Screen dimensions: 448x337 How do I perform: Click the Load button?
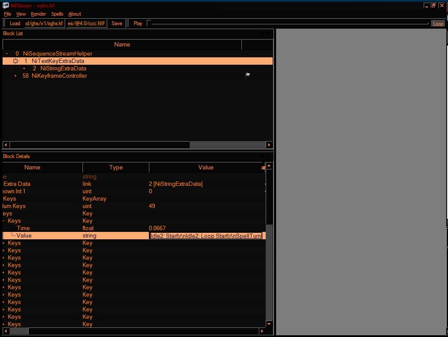(x=15, y=23)
